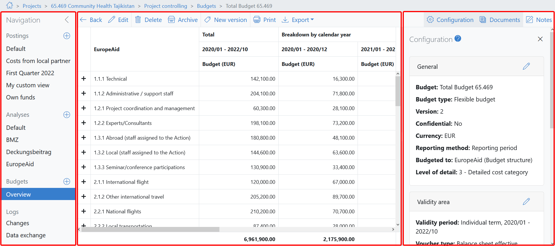Edit the General section with pencil icon

[x=526, y=66]
